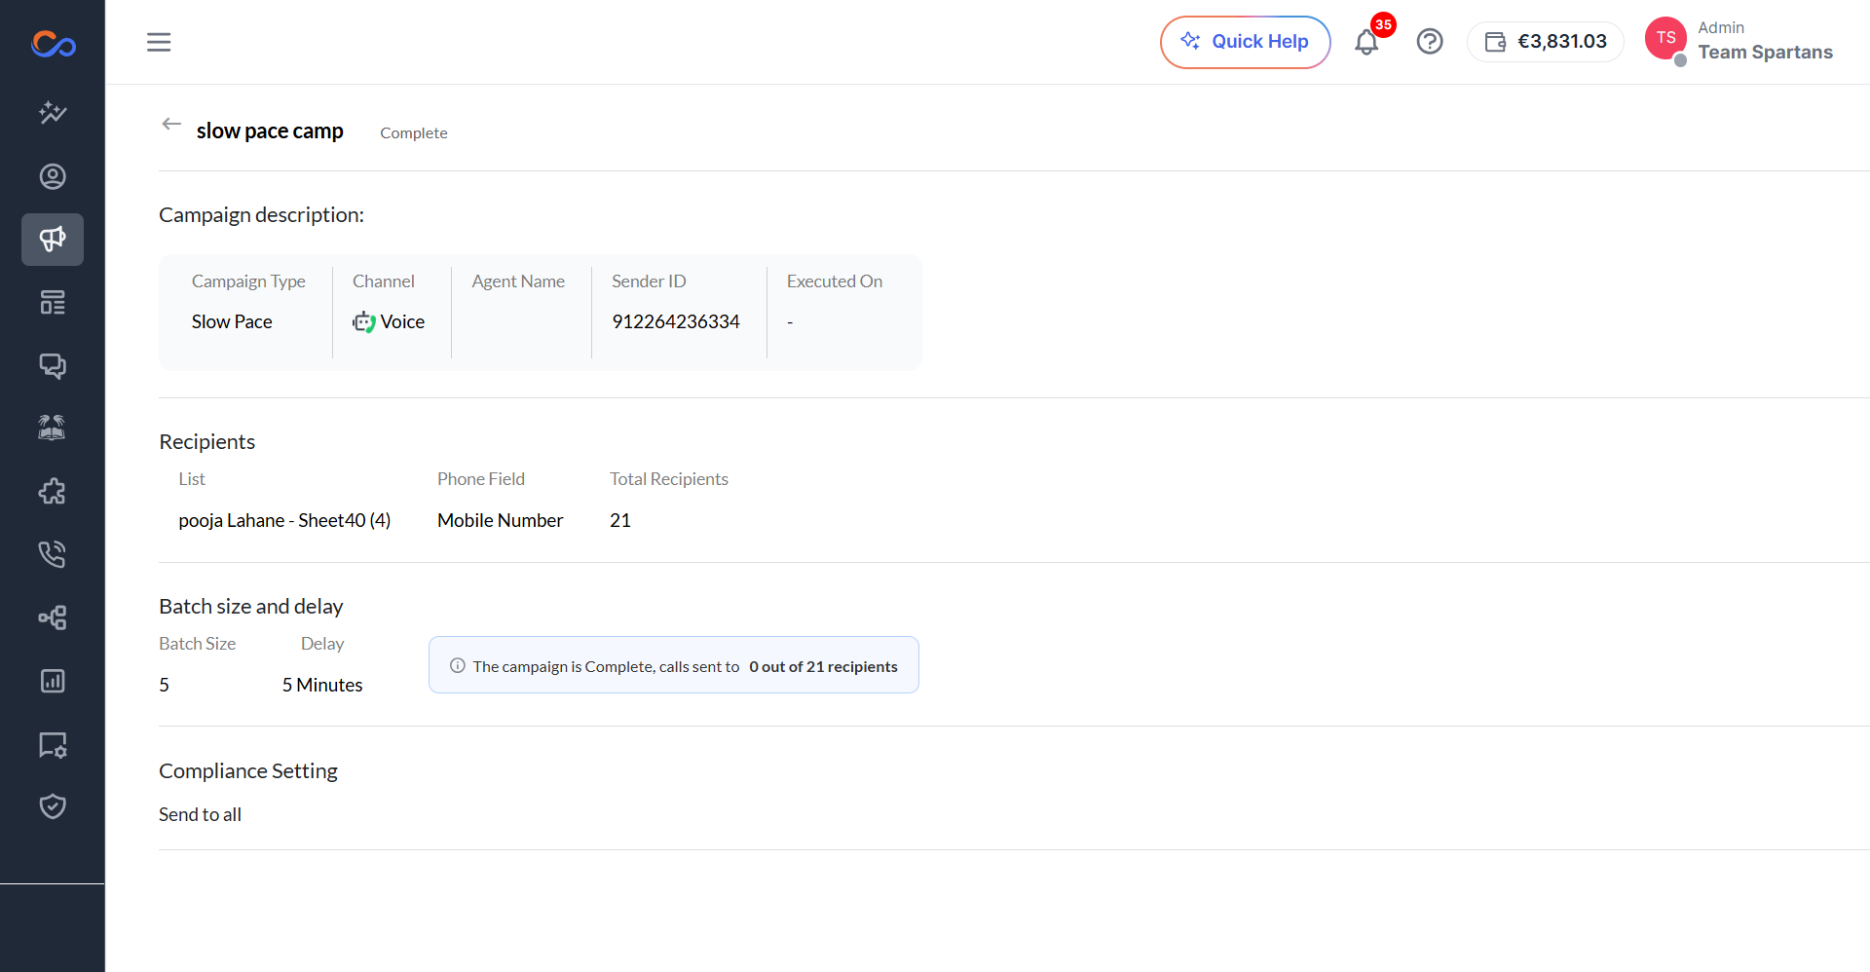Open the phone calls icon in sidebar
The height and width of the screenshot is (972, 1870).
(x=53, y=554)
